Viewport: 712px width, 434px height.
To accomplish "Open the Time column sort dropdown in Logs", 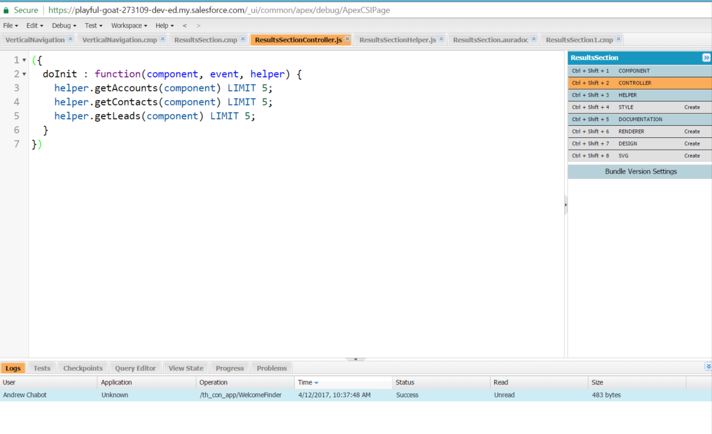I will (317, 382).
